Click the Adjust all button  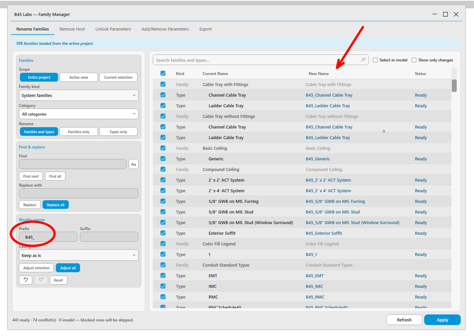tap(68, 268)
